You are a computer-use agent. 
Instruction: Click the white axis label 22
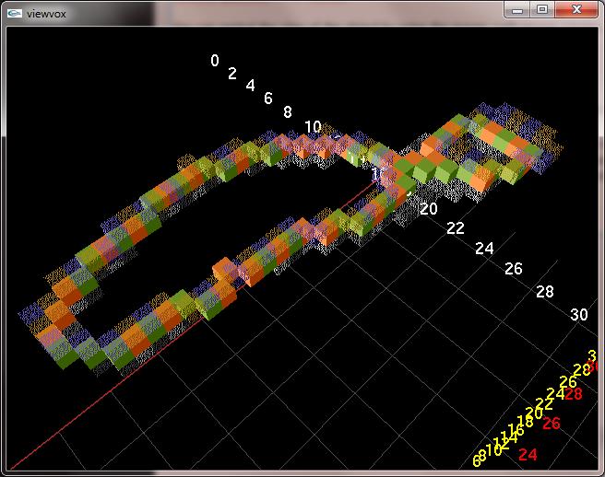pyautogui.click(x=456, y=228)
